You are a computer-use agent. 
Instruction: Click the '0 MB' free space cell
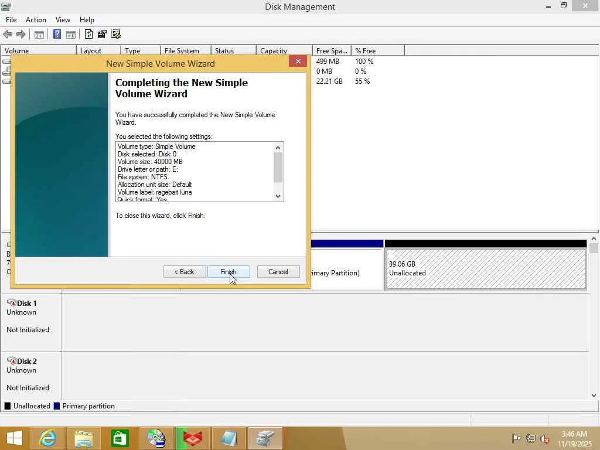(324, 71)
